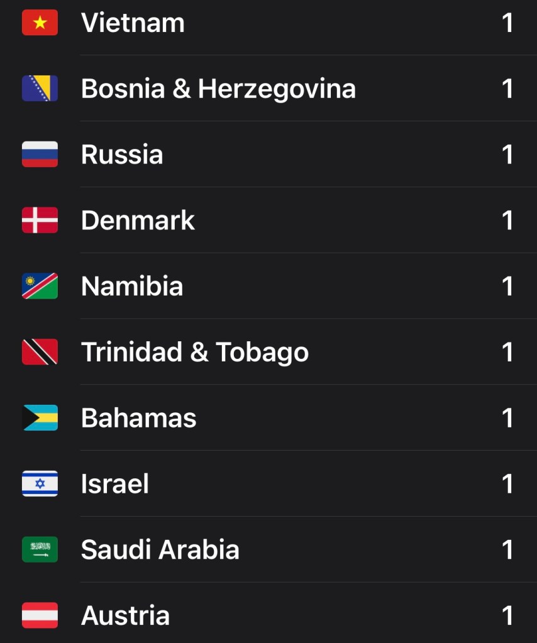
Task: Select the Trinidad & Tobago label
Action: (x=195, y=352)
